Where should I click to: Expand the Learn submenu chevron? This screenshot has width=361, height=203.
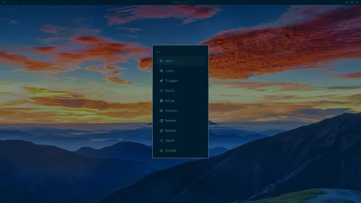(x=202, y=71)
